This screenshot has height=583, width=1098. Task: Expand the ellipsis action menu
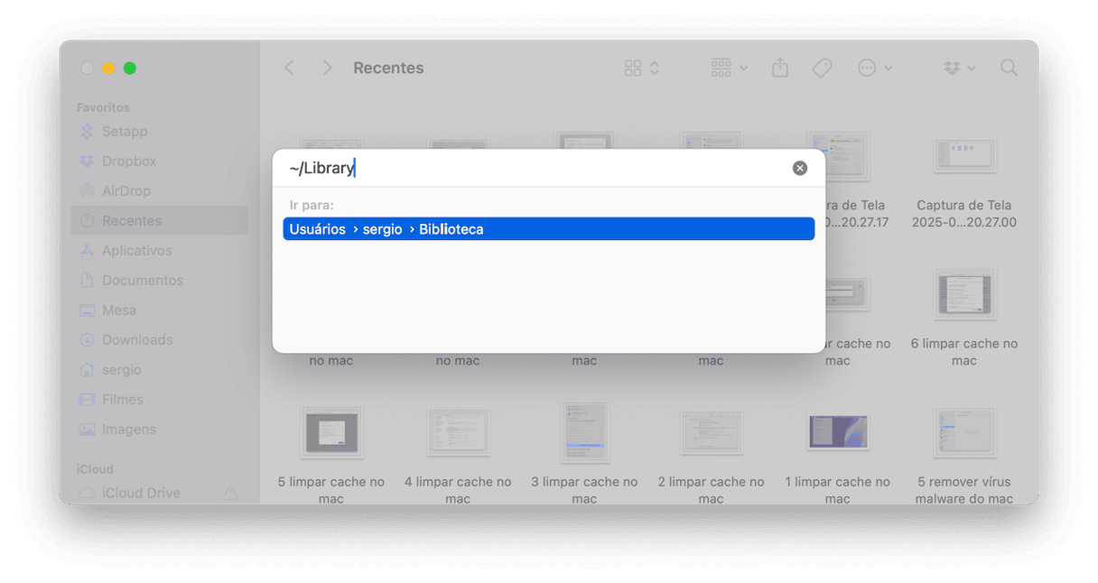[x=874, y=68]
